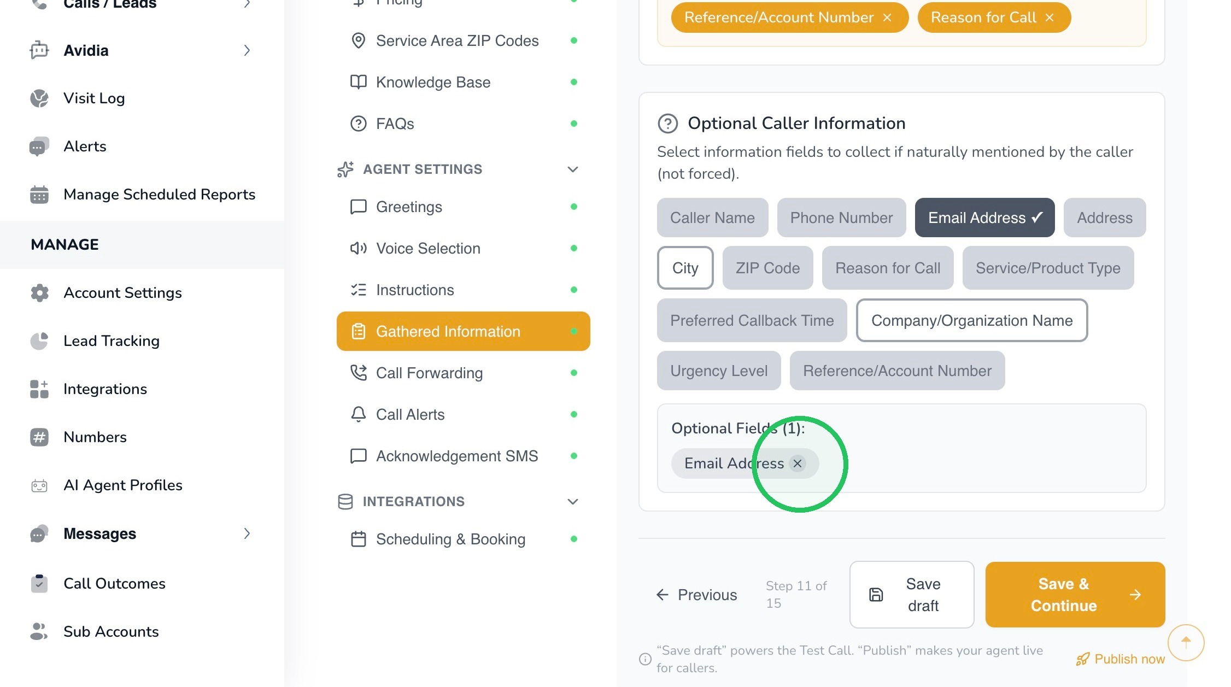This screenshot has height=687, width=1231.
Task: Click the Service Area ZIP Codes pin icon
Action: (358, 40)
